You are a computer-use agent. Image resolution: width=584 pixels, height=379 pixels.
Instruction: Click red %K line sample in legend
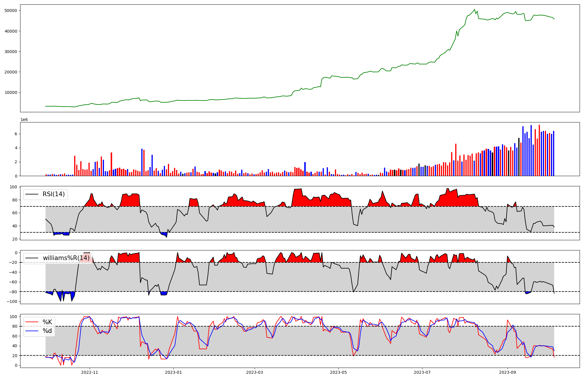pyautogui.click(x=32, y=322)
